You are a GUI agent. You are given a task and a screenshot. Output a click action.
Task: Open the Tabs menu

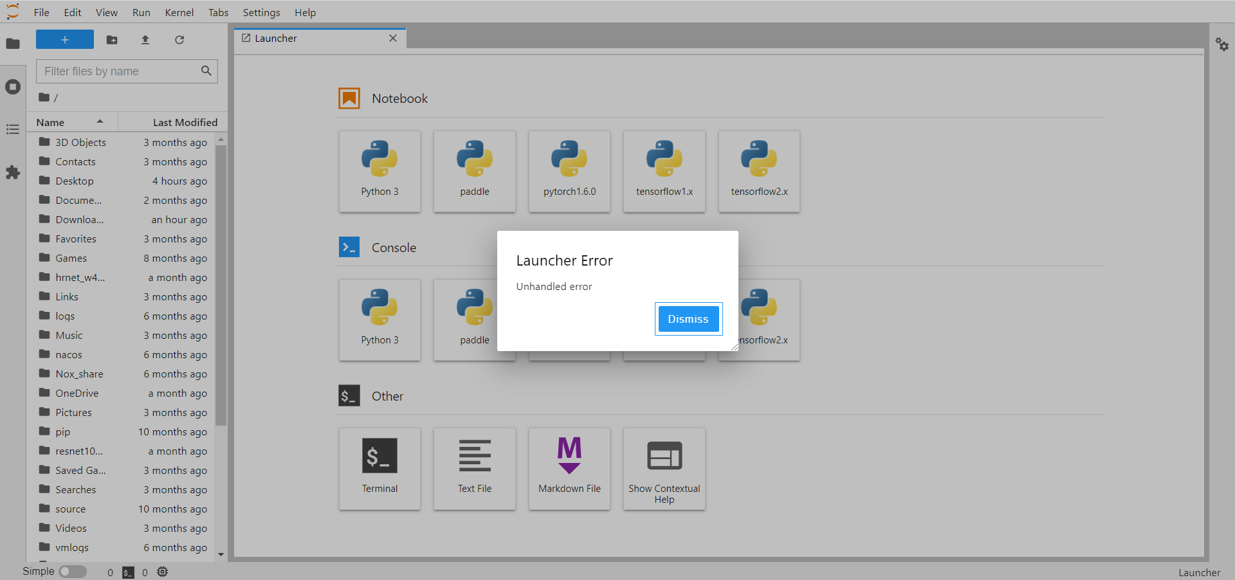tap(218, 12)
